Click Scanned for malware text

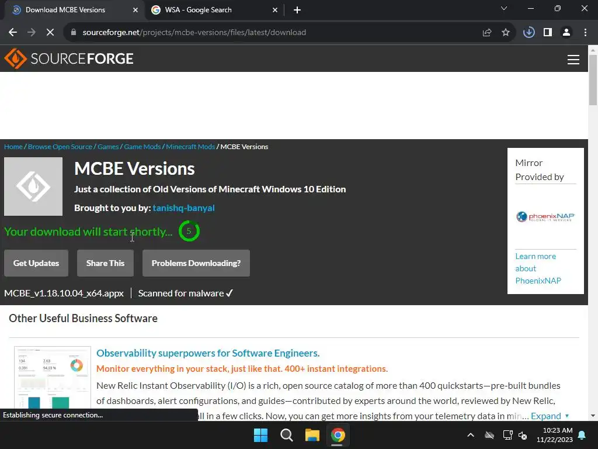click(185, 293)
